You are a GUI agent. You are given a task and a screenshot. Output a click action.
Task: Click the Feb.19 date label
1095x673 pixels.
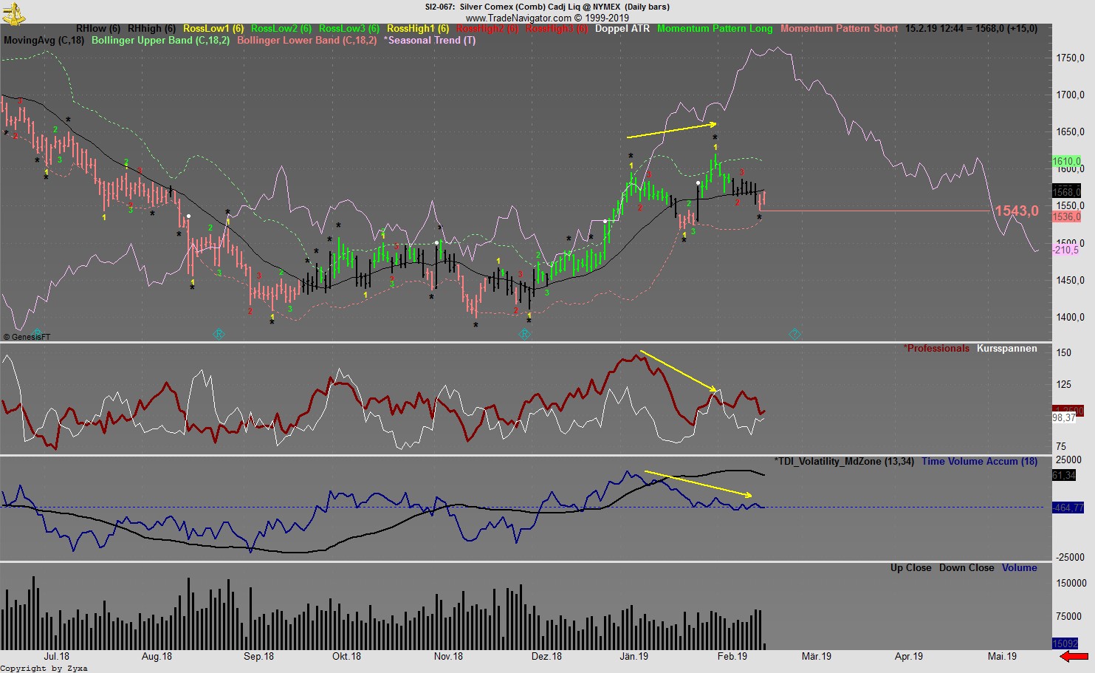(x=732, y=657)
